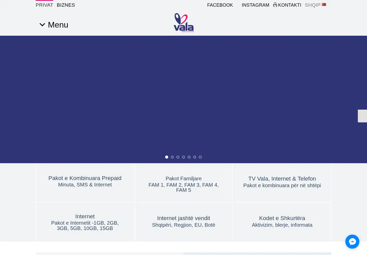Open Internet jashtë vendit card

[x=183, y=222]
